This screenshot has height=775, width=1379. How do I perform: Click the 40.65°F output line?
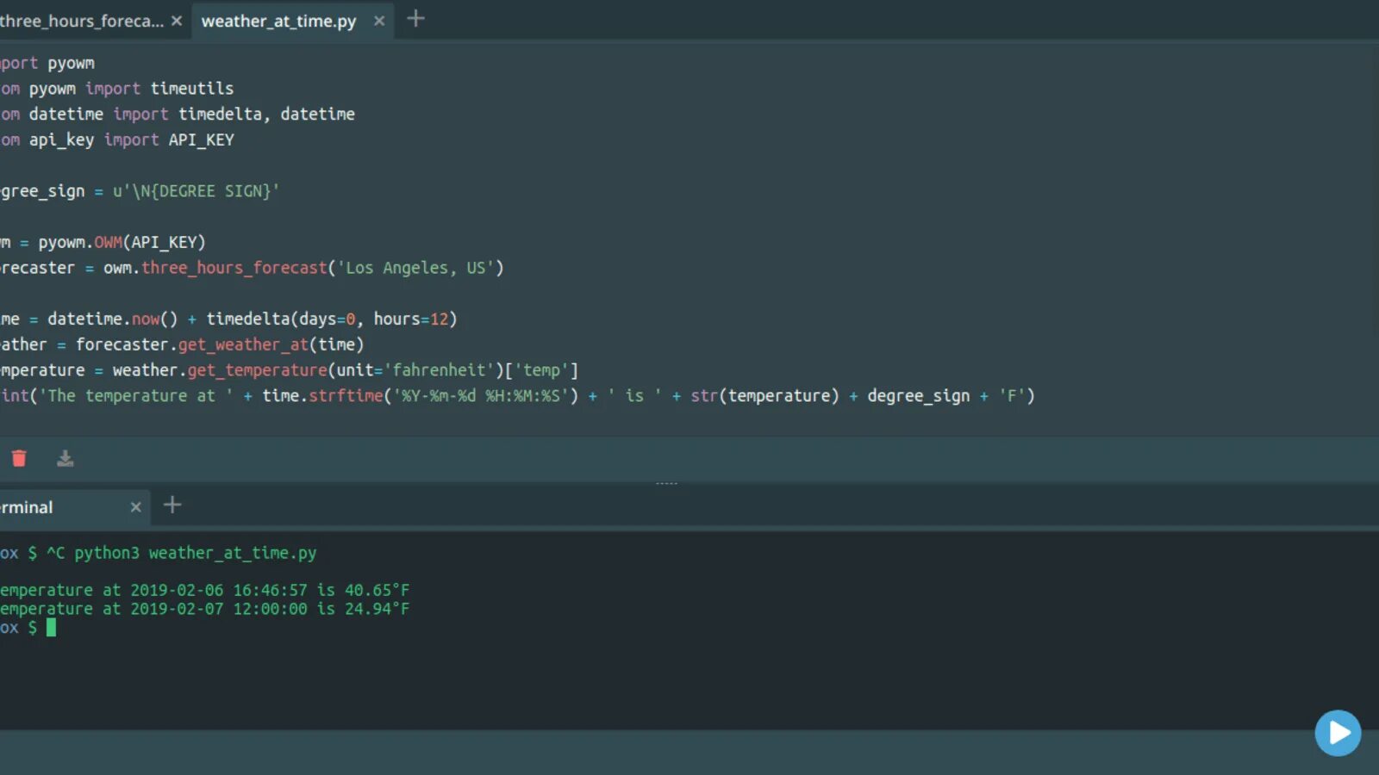click(205, 591)
